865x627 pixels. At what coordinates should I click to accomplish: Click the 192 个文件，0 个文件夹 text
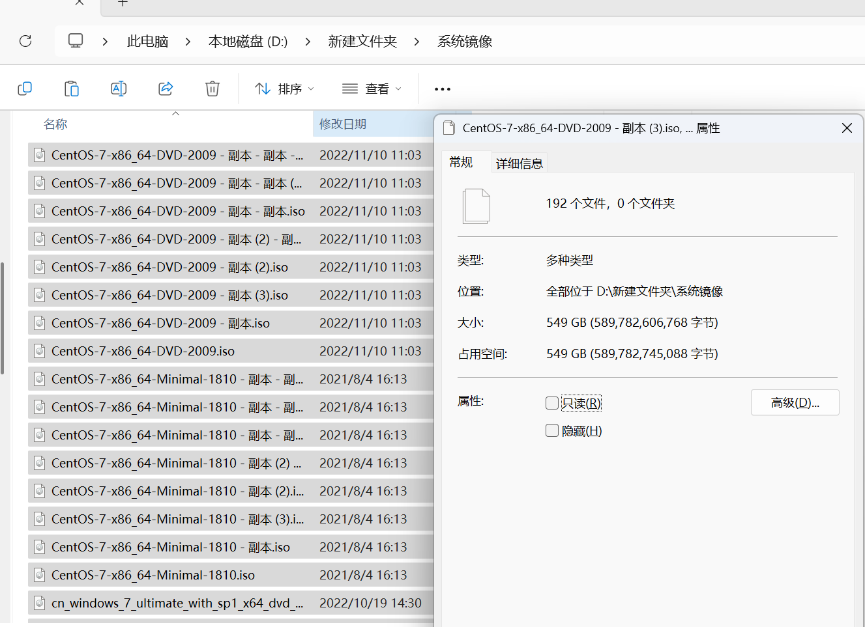coord(610,204)
